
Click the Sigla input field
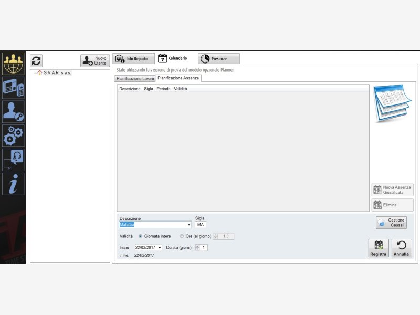[x=201, y=225]
